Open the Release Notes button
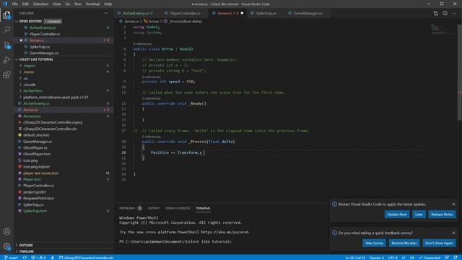 [x=442, y=214]
